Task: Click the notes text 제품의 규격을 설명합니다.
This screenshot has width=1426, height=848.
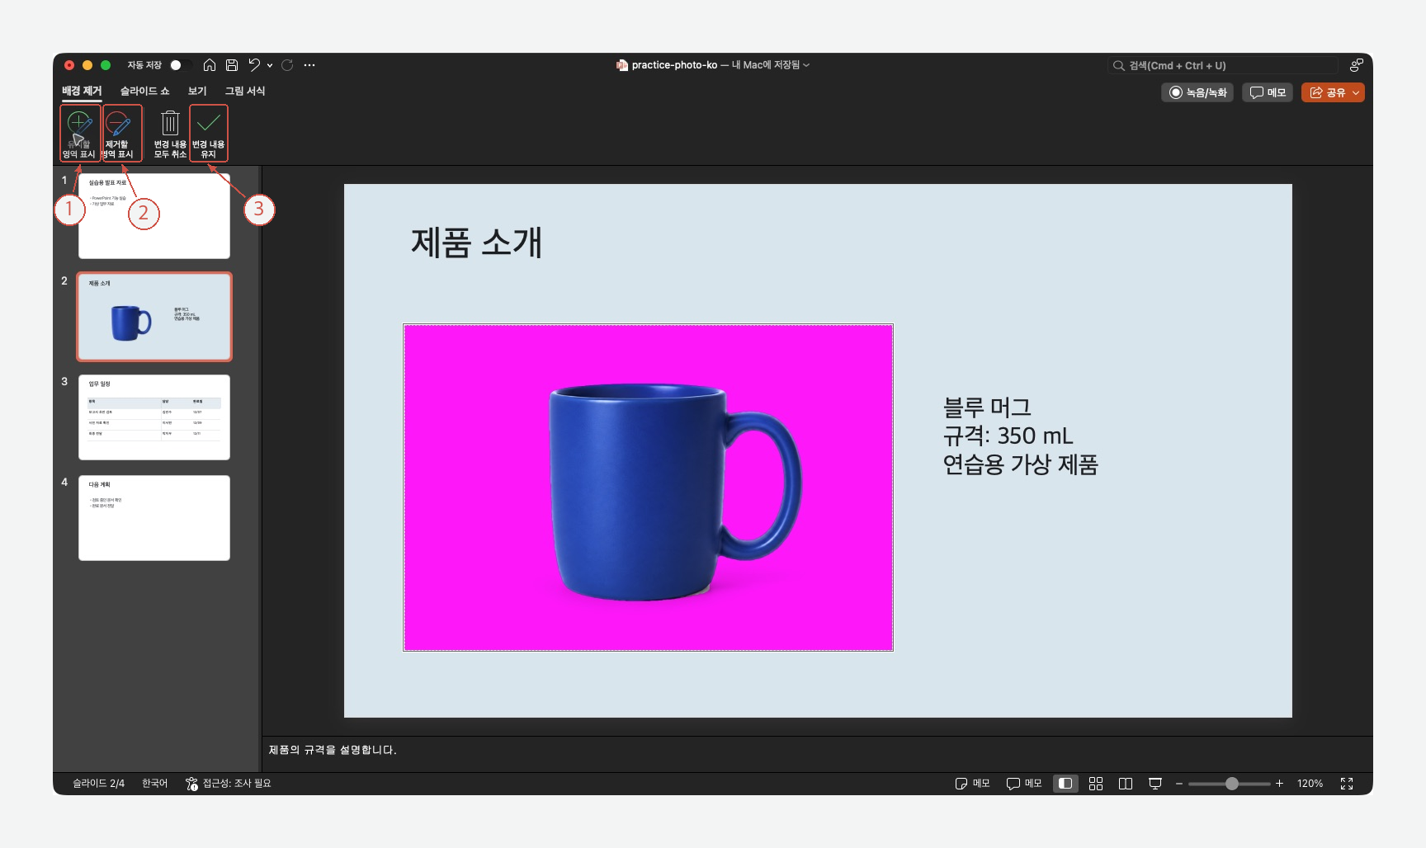Action: tap(333, 750)
